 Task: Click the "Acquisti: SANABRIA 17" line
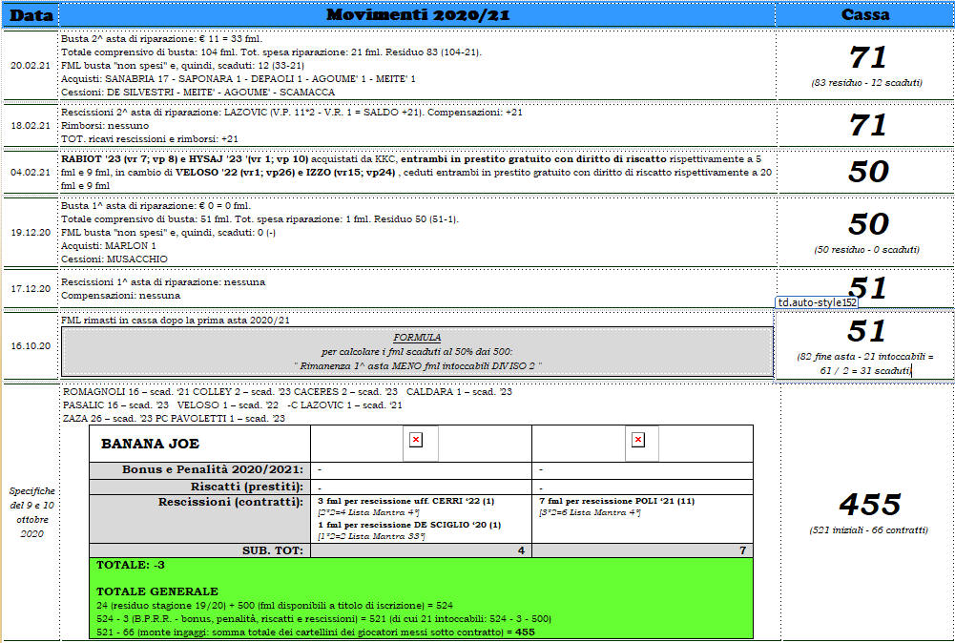click(239, 78)
